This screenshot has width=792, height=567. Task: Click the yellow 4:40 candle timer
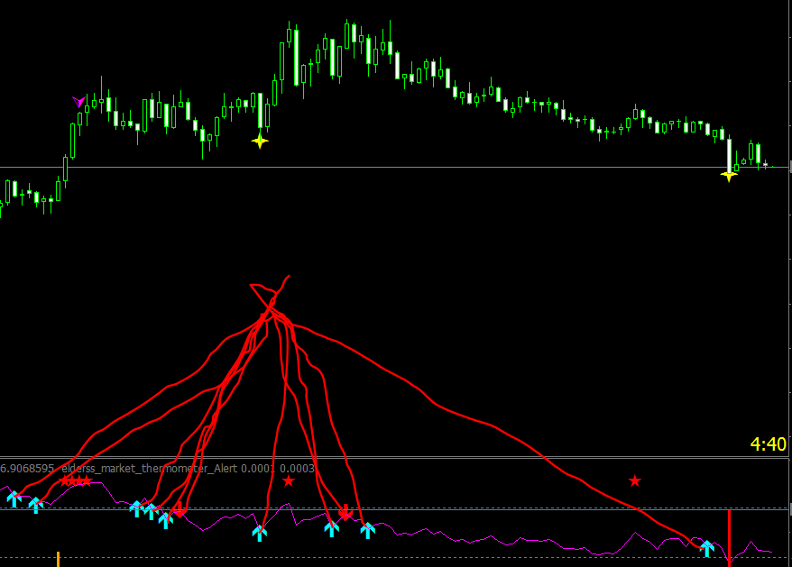(769, 444)
